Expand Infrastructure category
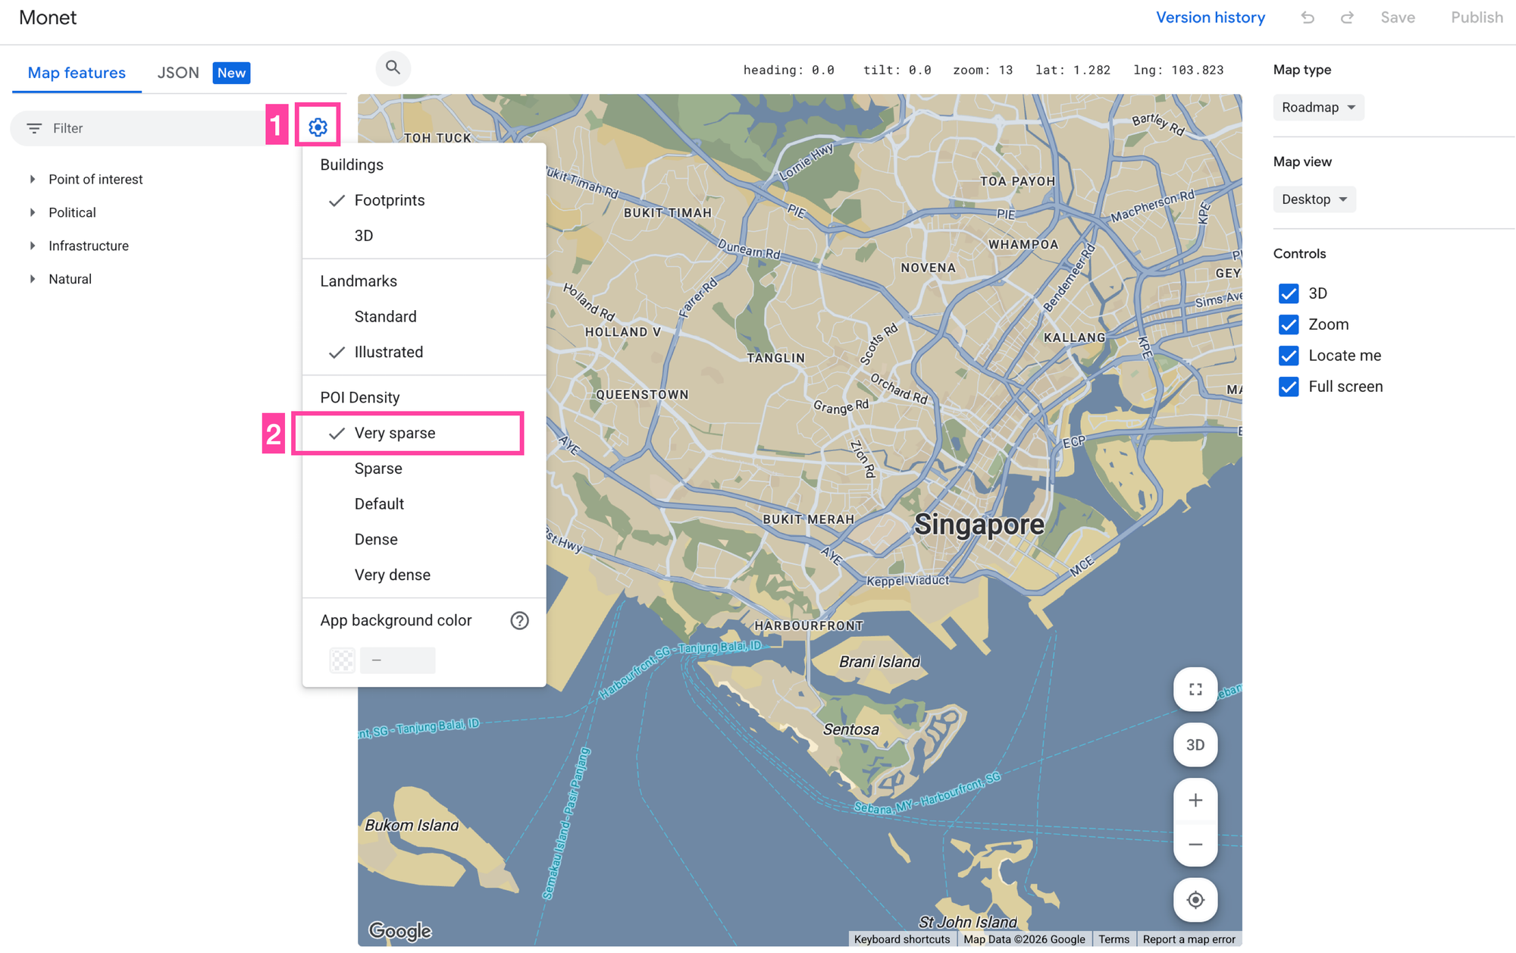 [x=33, y=246]
